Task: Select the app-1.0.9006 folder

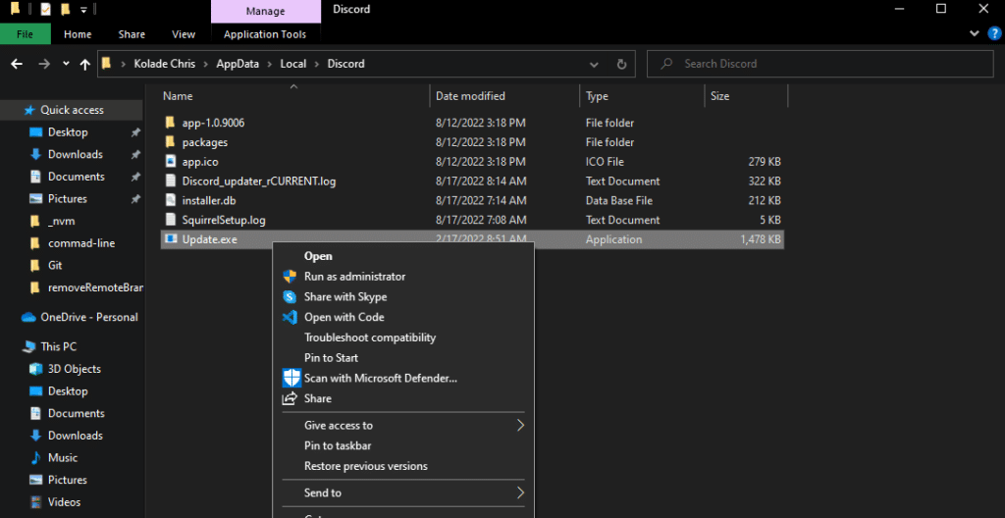Action: 213,123
